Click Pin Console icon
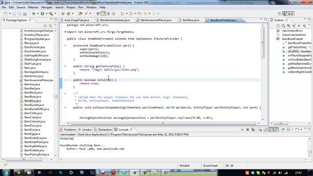The width and height of the screenshot is (313, 176). (283, 130)
